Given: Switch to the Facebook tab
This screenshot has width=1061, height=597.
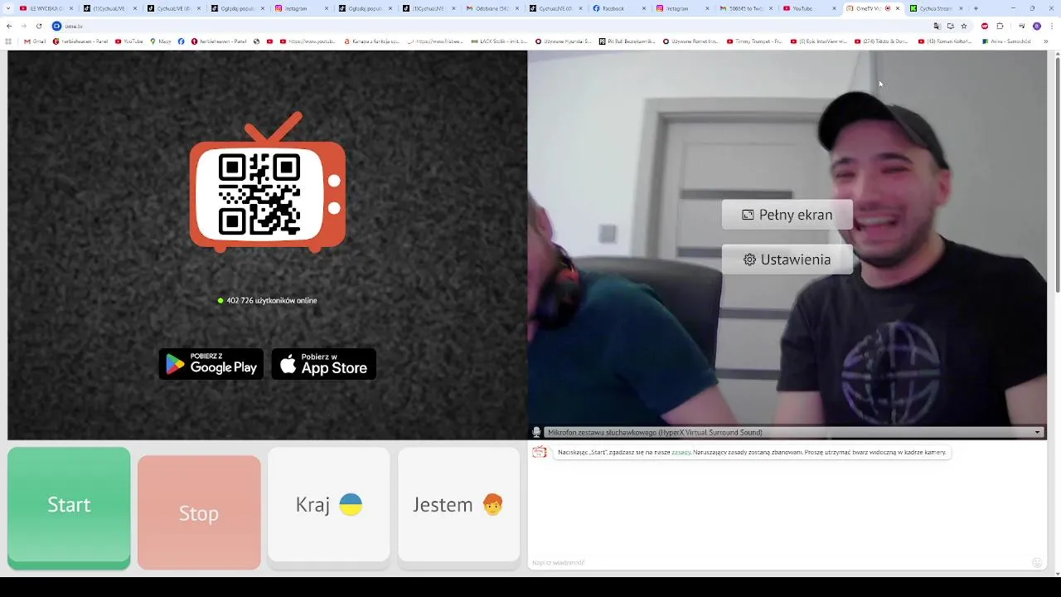Looking at the screenshot, I should [619, 8].
